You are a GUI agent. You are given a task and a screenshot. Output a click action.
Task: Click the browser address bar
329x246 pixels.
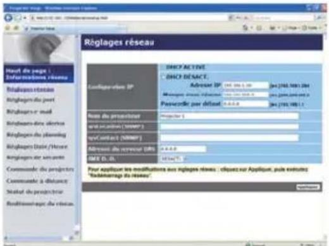pyautogui.click(x=128, y=18)
